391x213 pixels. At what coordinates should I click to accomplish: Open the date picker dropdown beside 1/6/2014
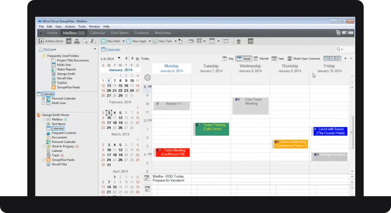pyautogui.click(x=119, y=58)
